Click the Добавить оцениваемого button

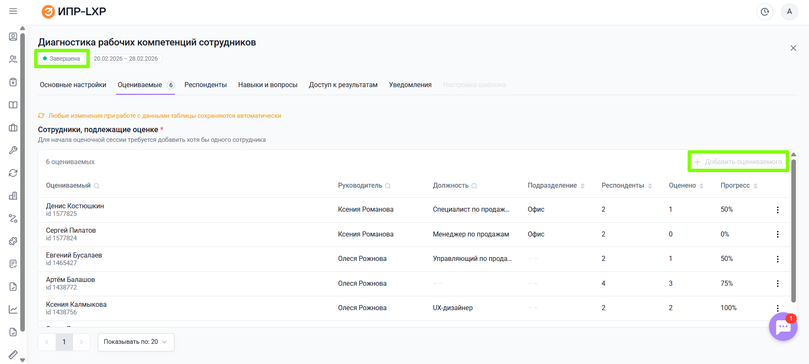[x=738, y=162]
